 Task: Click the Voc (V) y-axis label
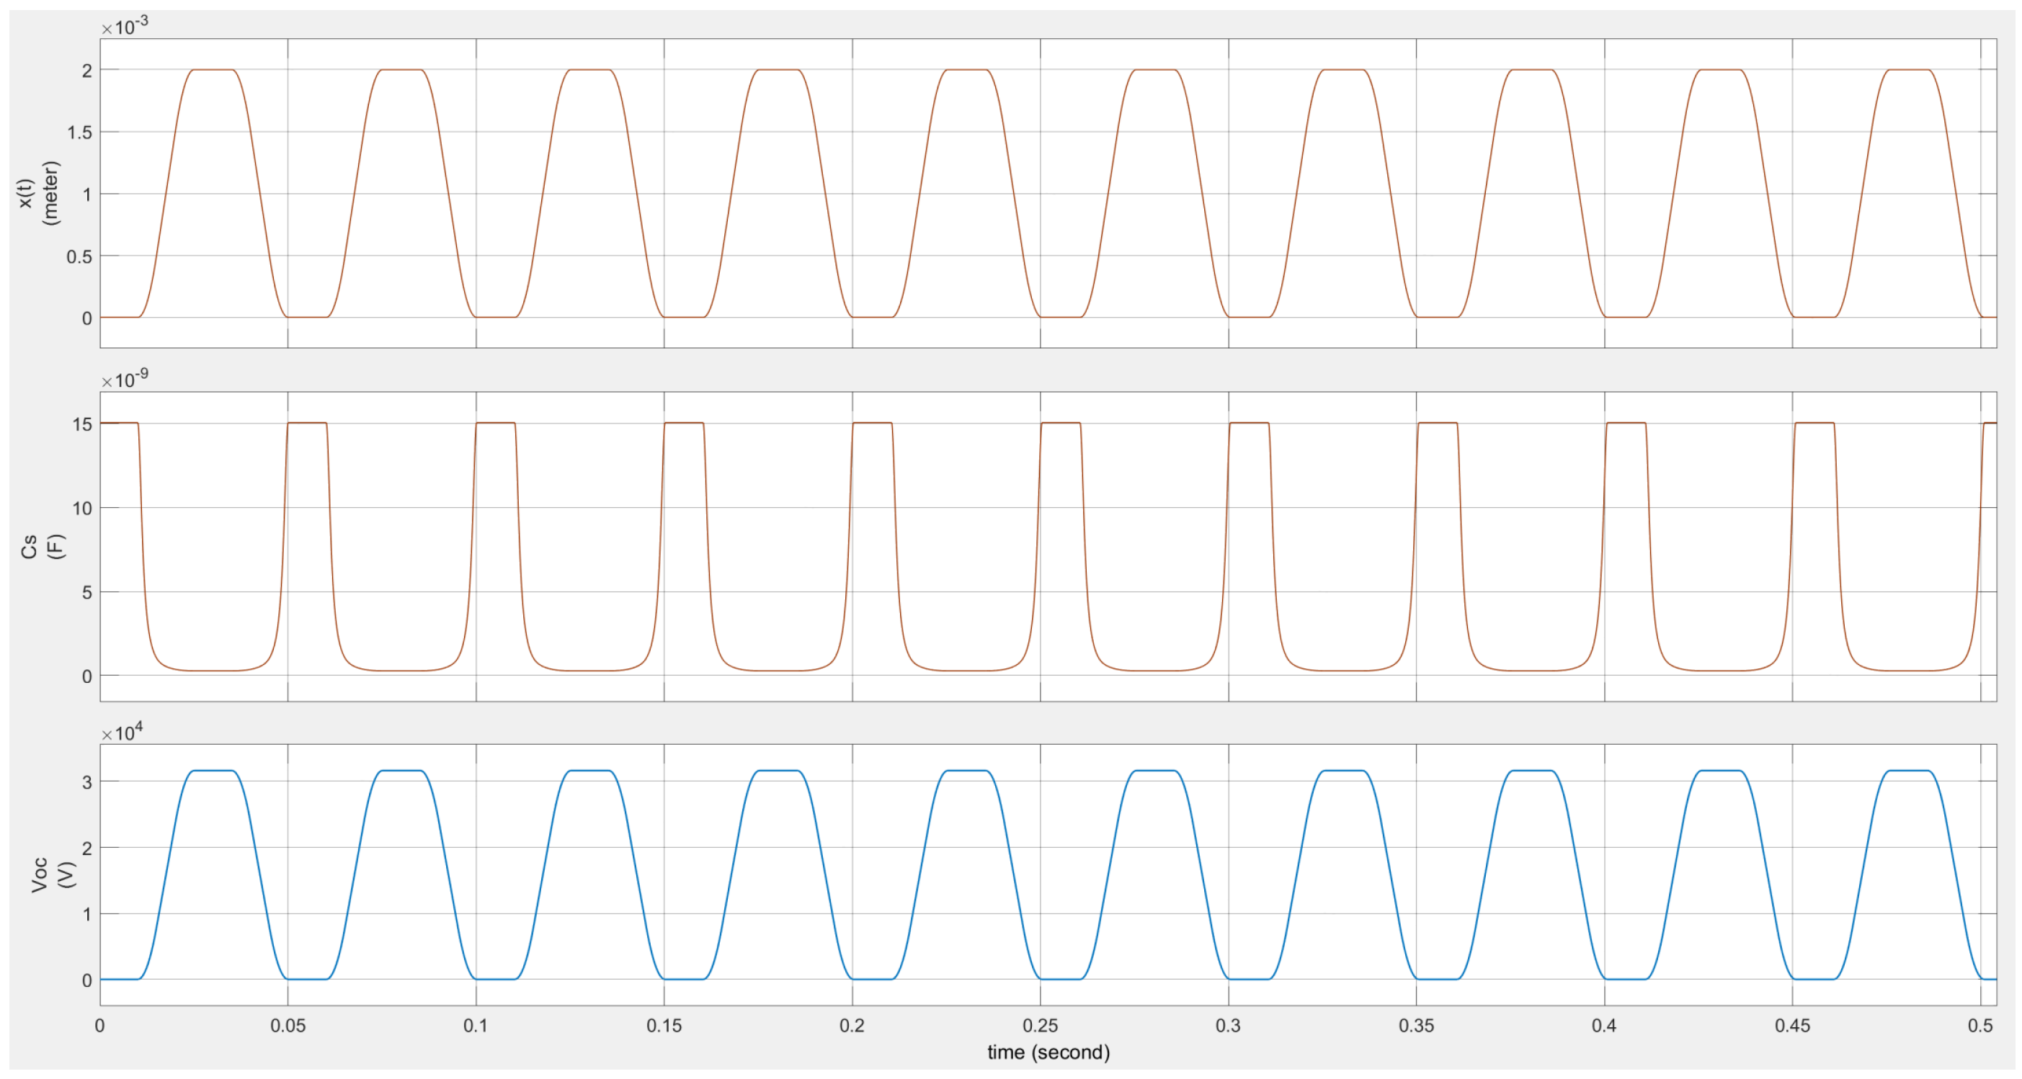[x=52, y=874]
